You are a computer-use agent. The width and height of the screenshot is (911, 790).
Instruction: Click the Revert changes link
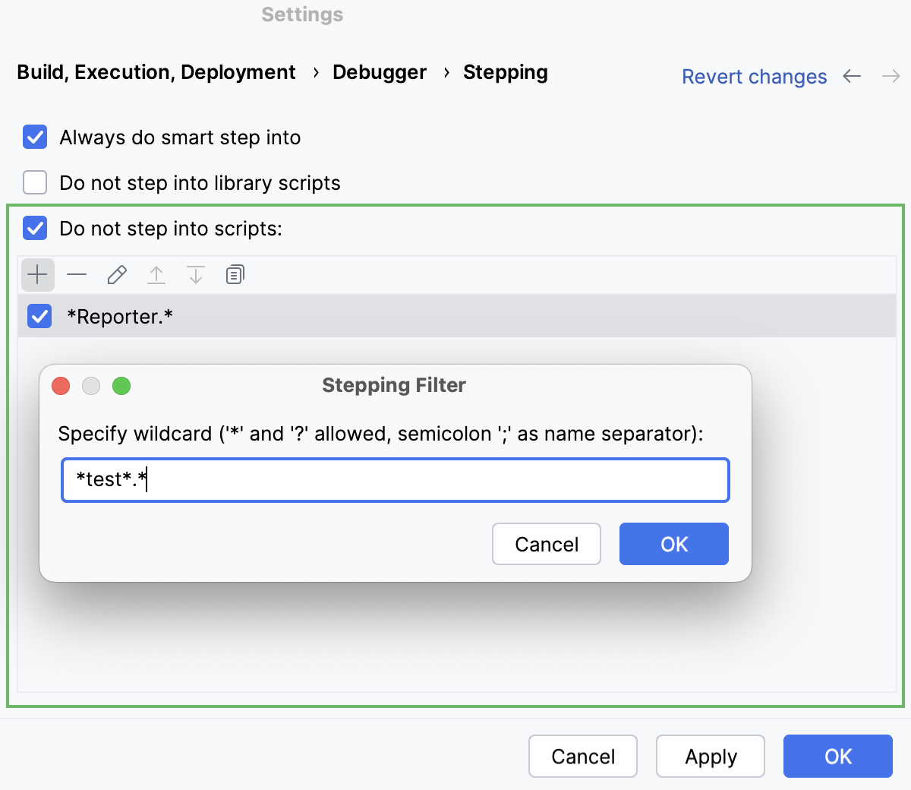(x=754, y=76)
